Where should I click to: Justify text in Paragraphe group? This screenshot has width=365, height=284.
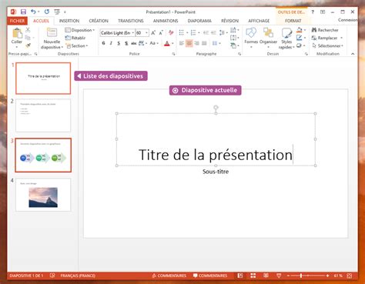[204, 43]
